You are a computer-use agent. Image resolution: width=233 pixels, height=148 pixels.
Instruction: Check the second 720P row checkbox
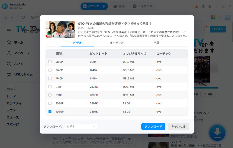(50, 95)
